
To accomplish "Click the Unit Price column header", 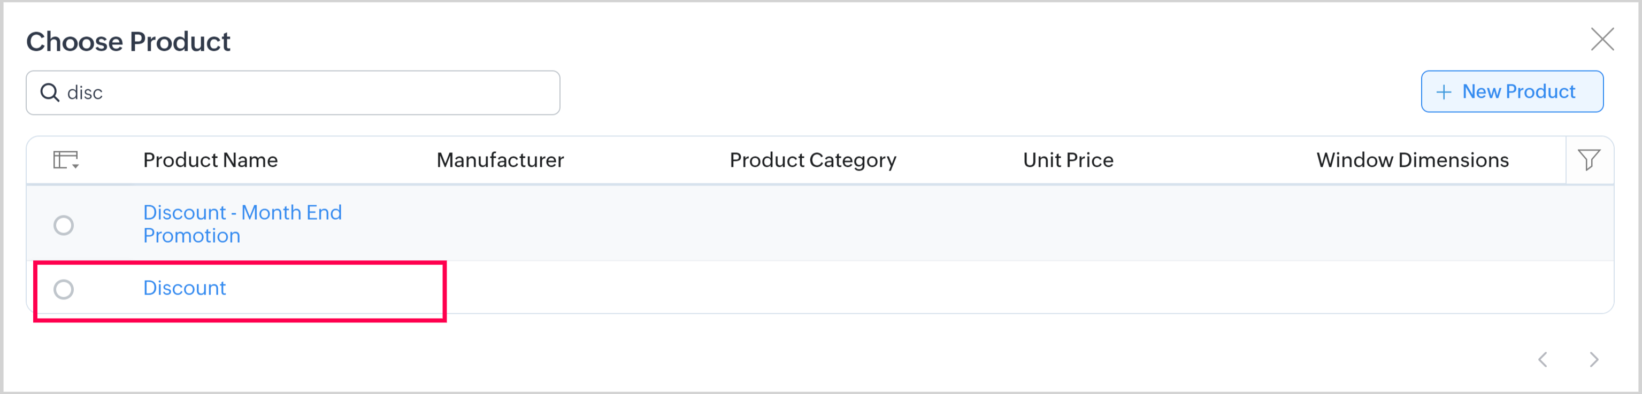I will pyautogui.click(x=1068, y=160).
